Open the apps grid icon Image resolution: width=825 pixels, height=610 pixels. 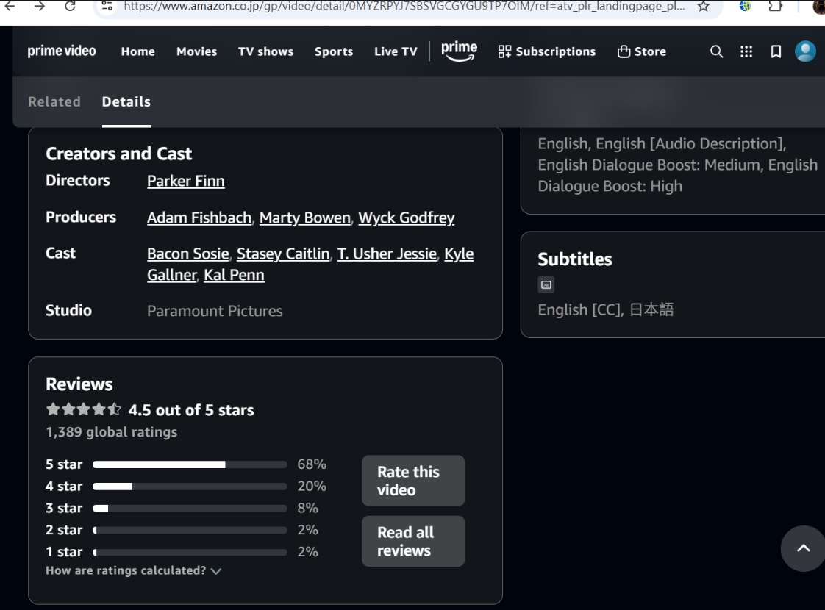tap(746, 51)
